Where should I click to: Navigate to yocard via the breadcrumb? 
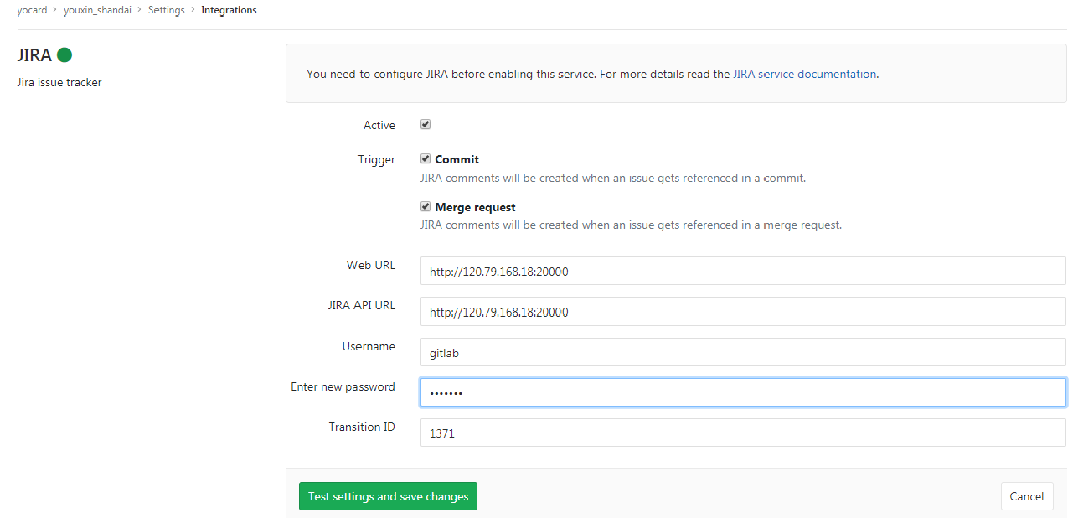click(33, 9)
